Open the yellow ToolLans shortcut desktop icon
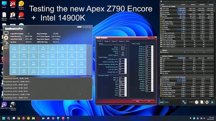This screenshot has height=121, width=216. tap(21, 5)
